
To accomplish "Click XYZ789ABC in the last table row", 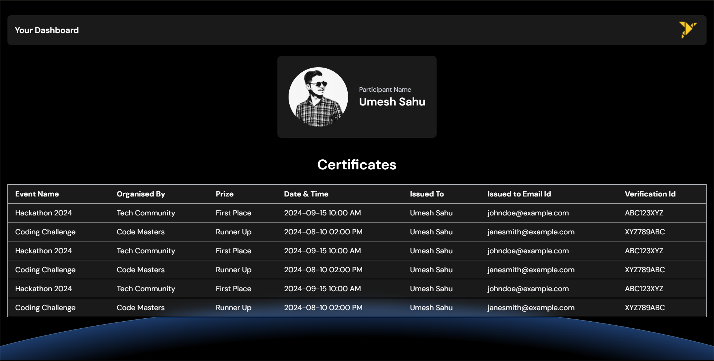I will tap(644, 308).
